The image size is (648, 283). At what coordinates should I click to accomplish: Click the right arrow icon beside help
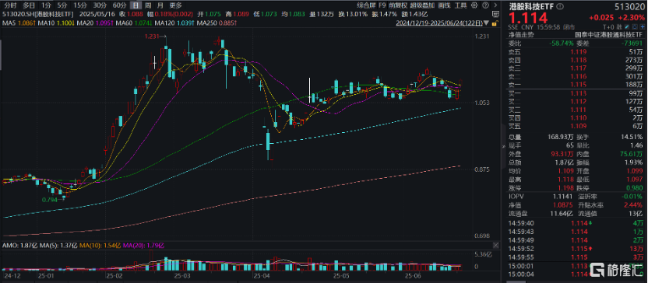pos(495,5)
